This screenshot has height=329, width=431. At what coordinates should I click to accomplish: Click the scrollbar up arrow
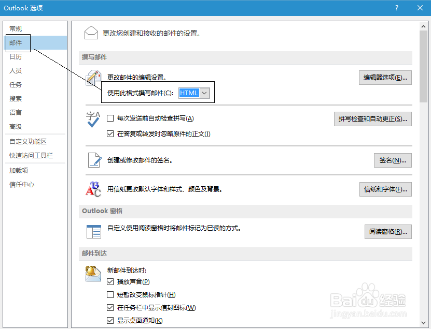coord(423,26)
